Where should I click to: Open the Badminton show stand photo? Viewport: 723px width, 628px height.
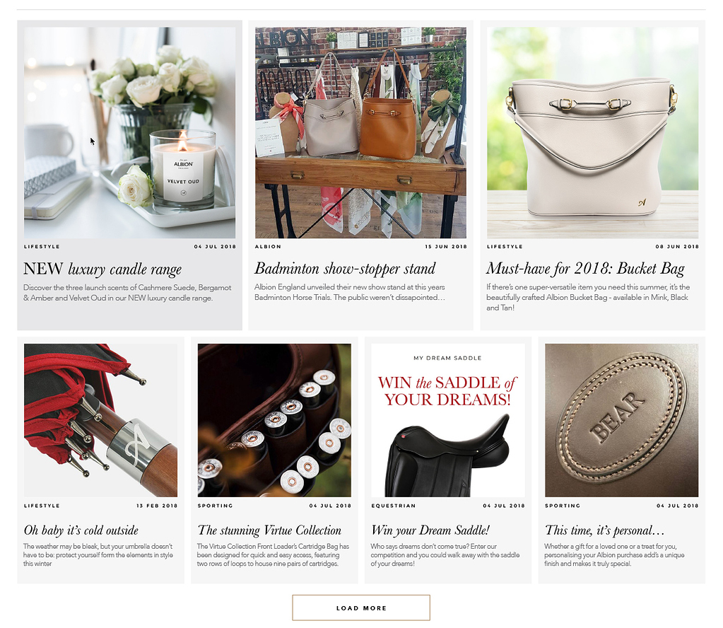tap(360, 132)
